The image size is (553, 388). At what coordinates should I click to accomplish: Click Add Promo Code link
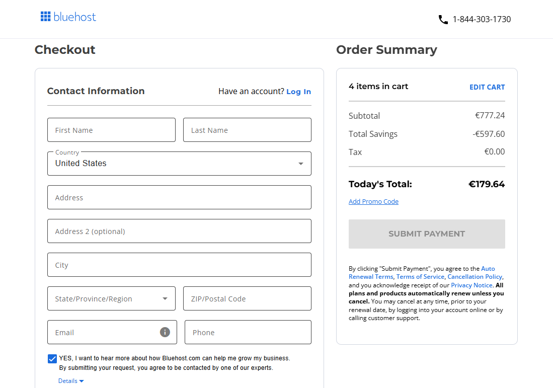point(373,202)
